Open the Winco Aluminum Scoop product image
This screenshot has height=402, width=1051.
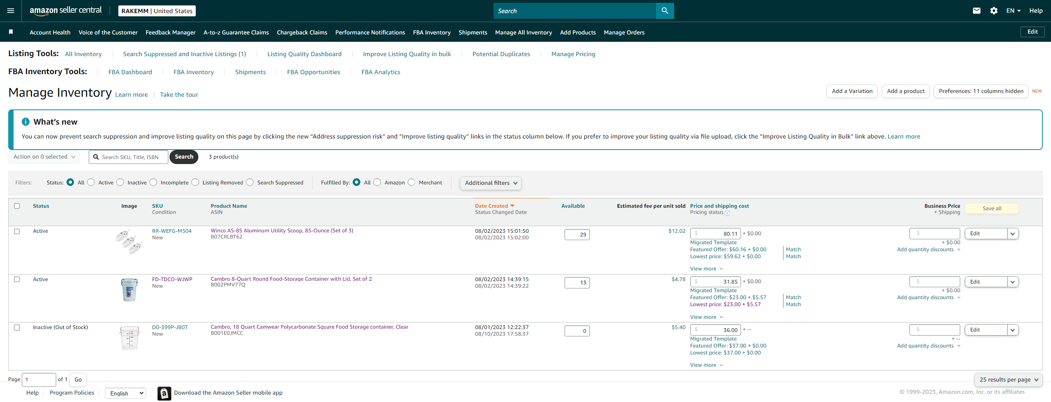click(x=129, y=242)
